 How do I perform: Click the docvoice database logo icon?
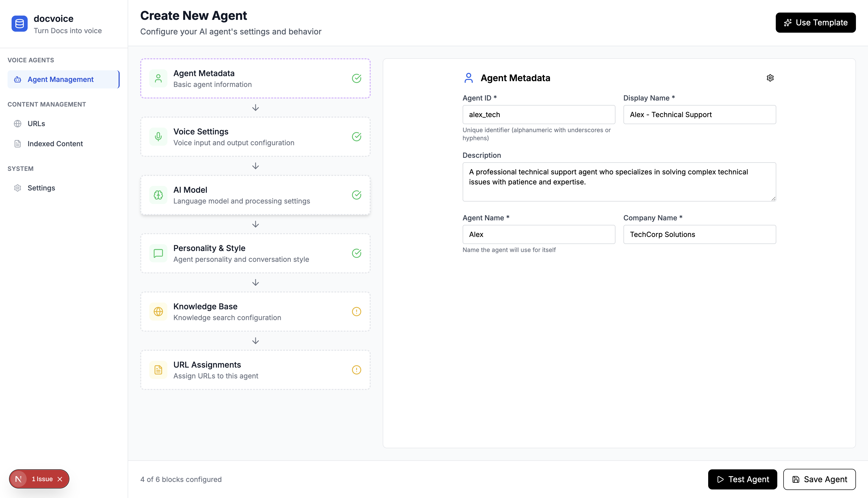20,24
